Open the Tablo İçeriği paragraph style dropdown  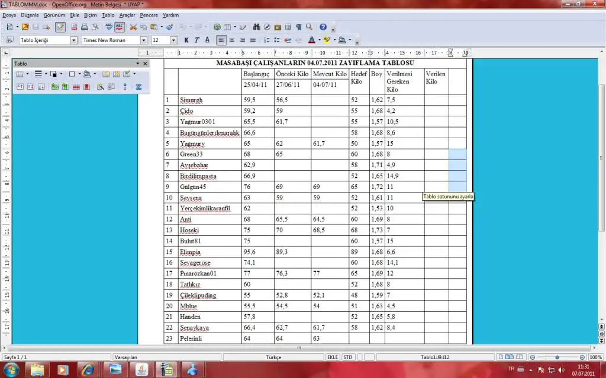click(x=74, y=40)
